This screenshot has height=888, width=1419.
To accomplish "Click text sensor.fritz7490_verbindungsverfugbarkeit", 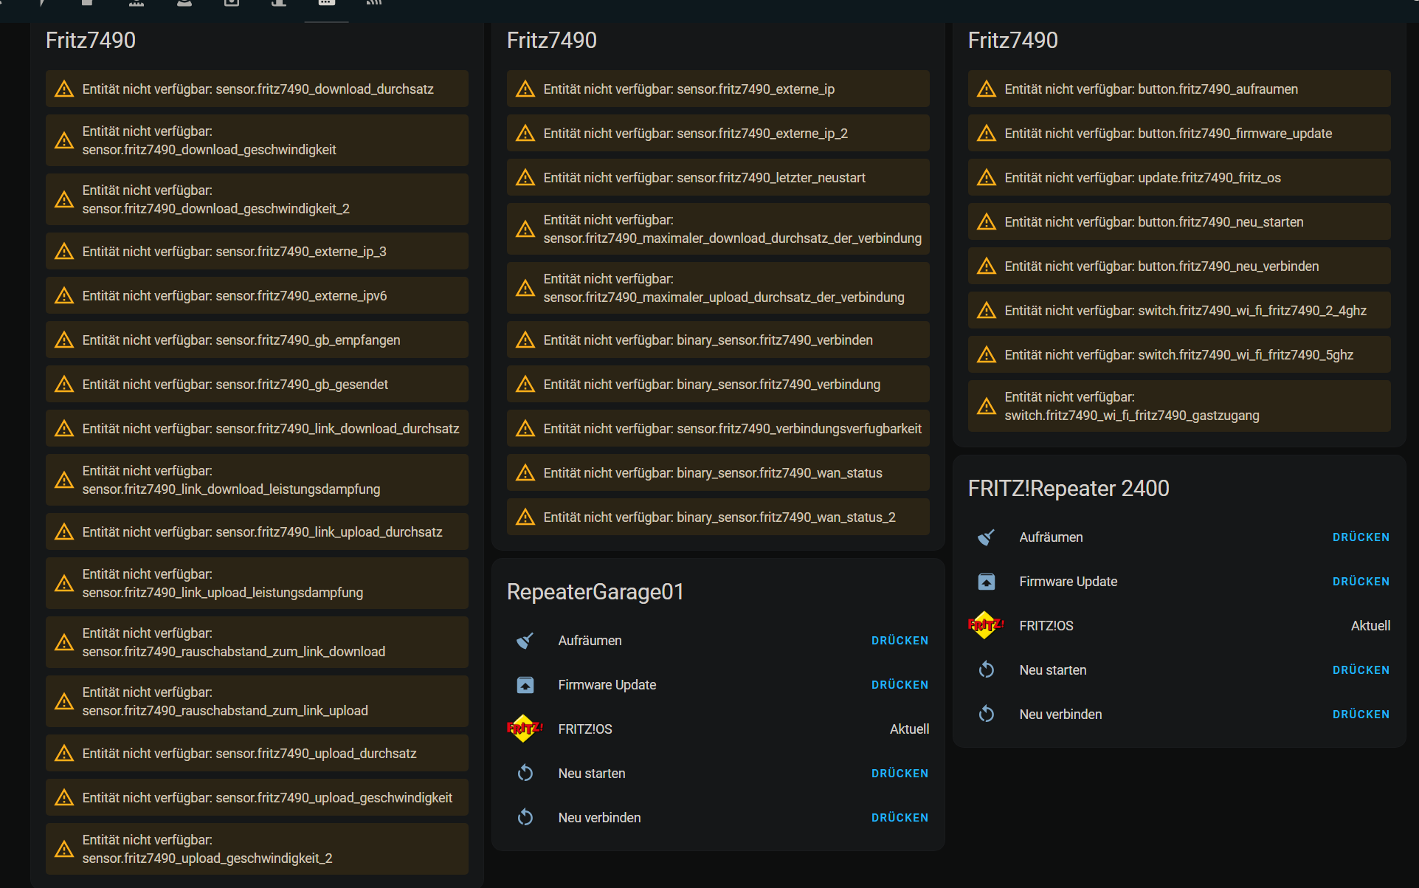I will 799,429.
